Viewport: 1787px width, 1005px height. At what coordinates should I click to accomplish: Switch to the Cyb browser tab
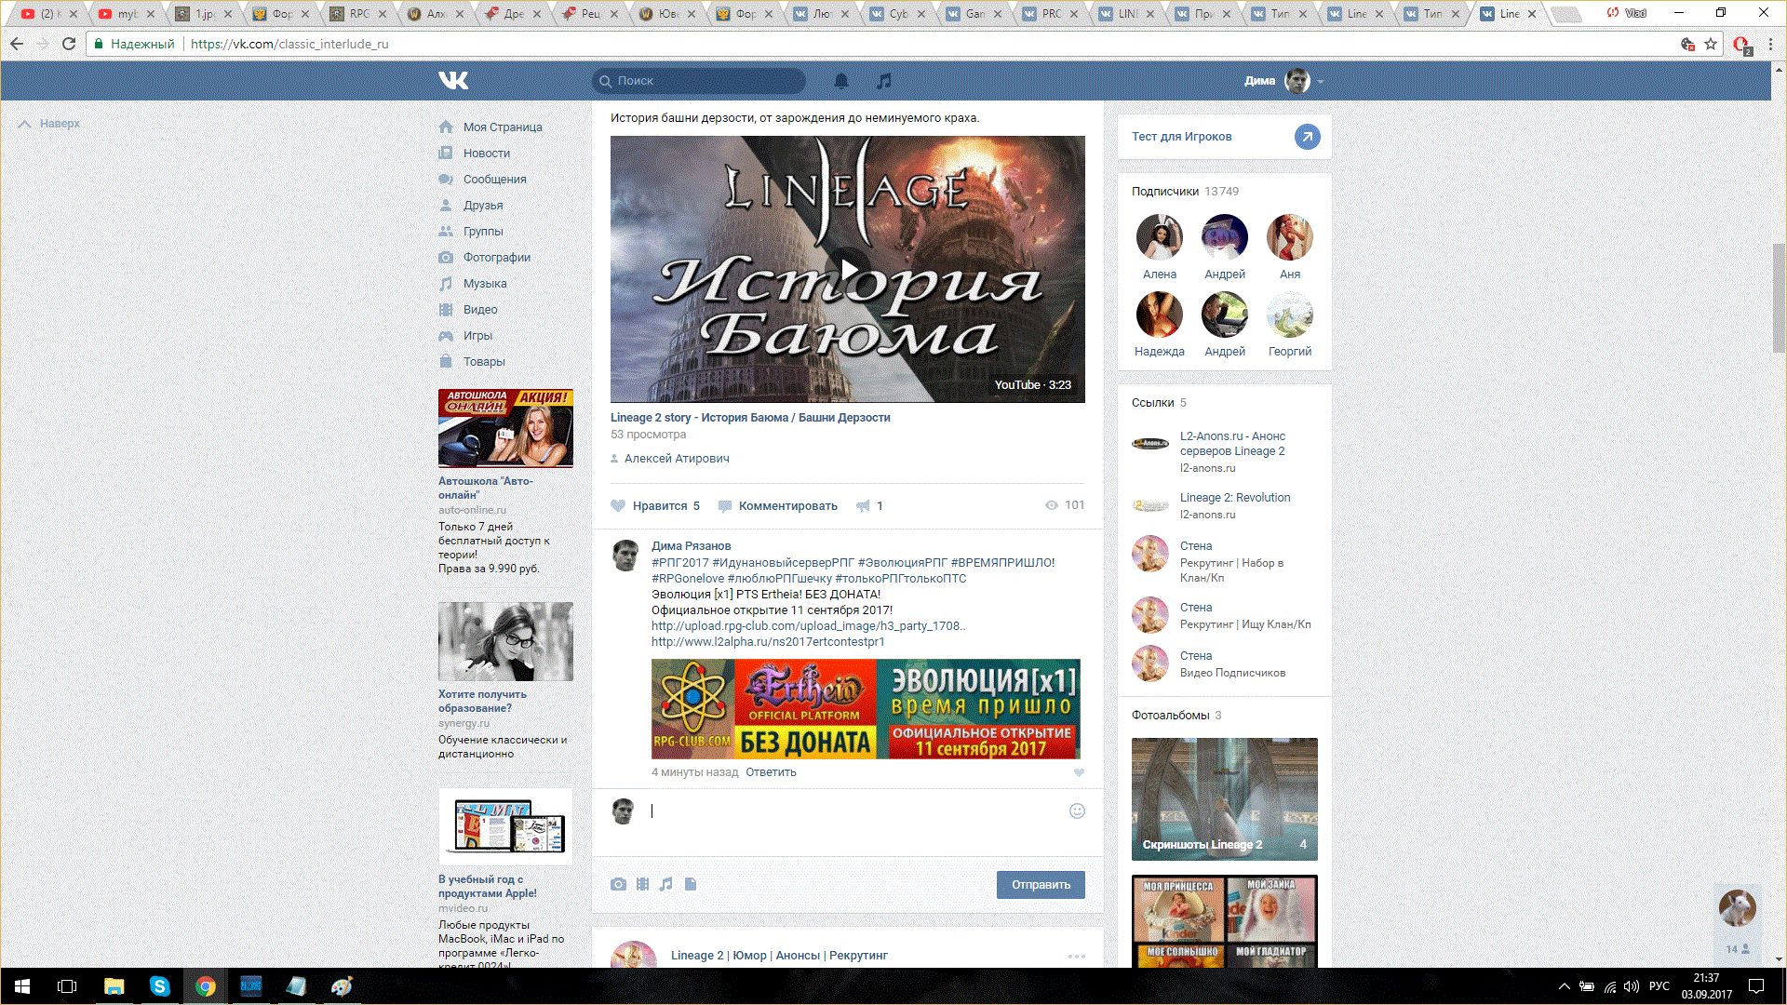(898, 13)
